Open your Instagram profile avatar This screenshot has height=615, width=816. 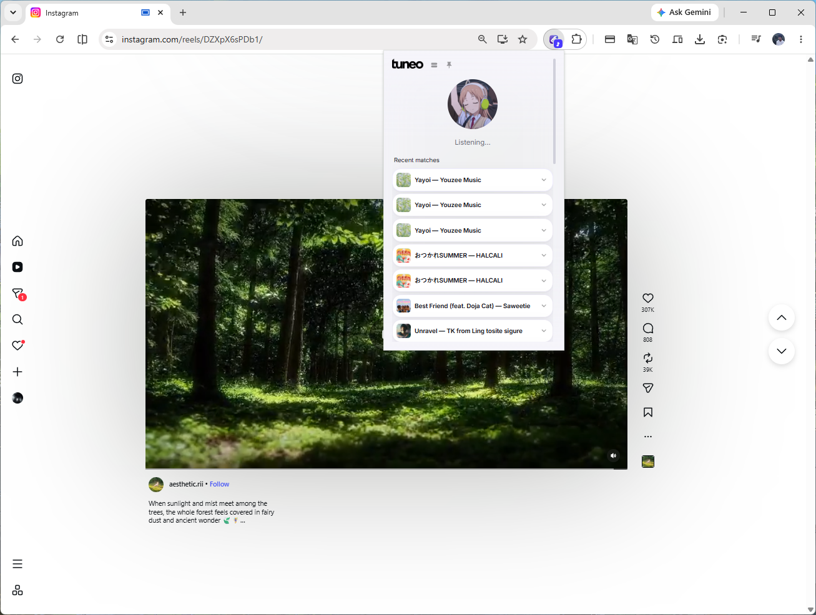coord(17,398)
